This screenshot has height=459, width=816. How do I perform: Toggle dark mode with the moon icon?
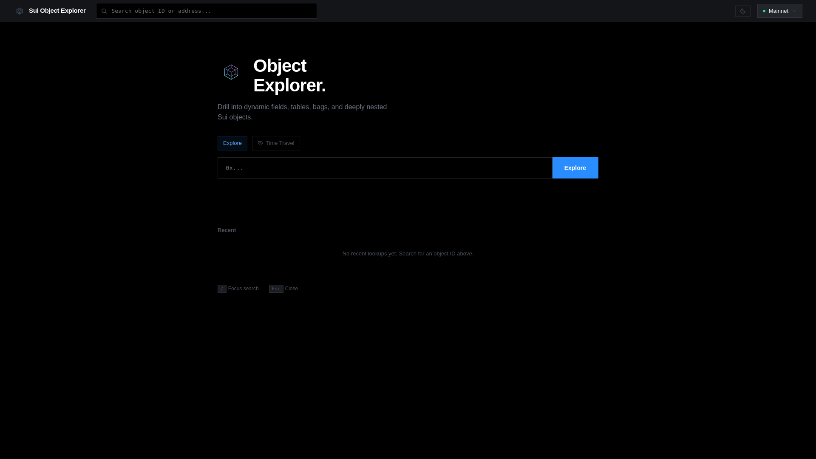743,11
